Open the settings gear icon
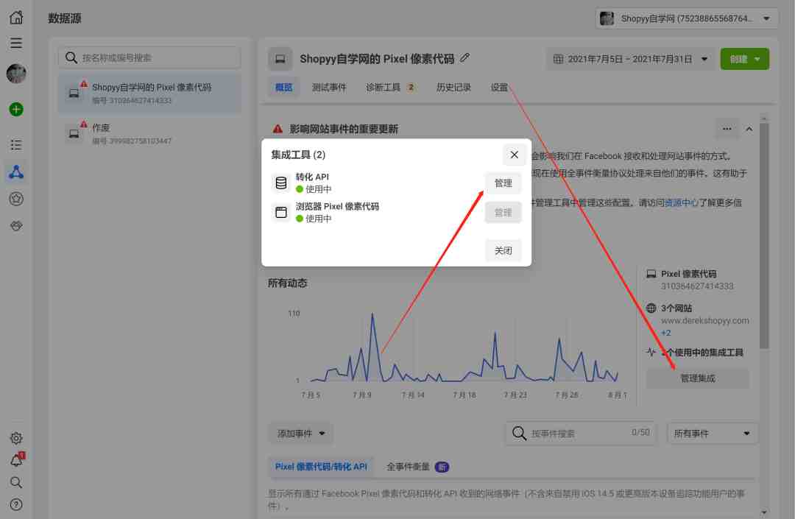The image size is (795, 519). (x=16, y=438)
